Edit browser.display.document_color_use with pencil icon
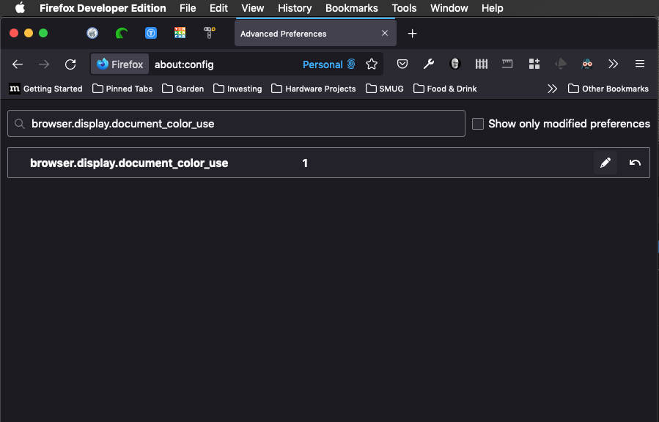The width and height of the screenshot is (659, 422). pyautogui.click(x=605, y=163)
